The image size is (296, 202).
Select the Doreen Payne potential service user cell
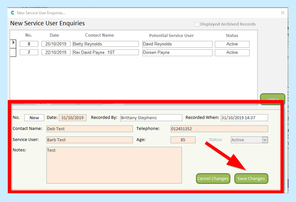point(177,53)
